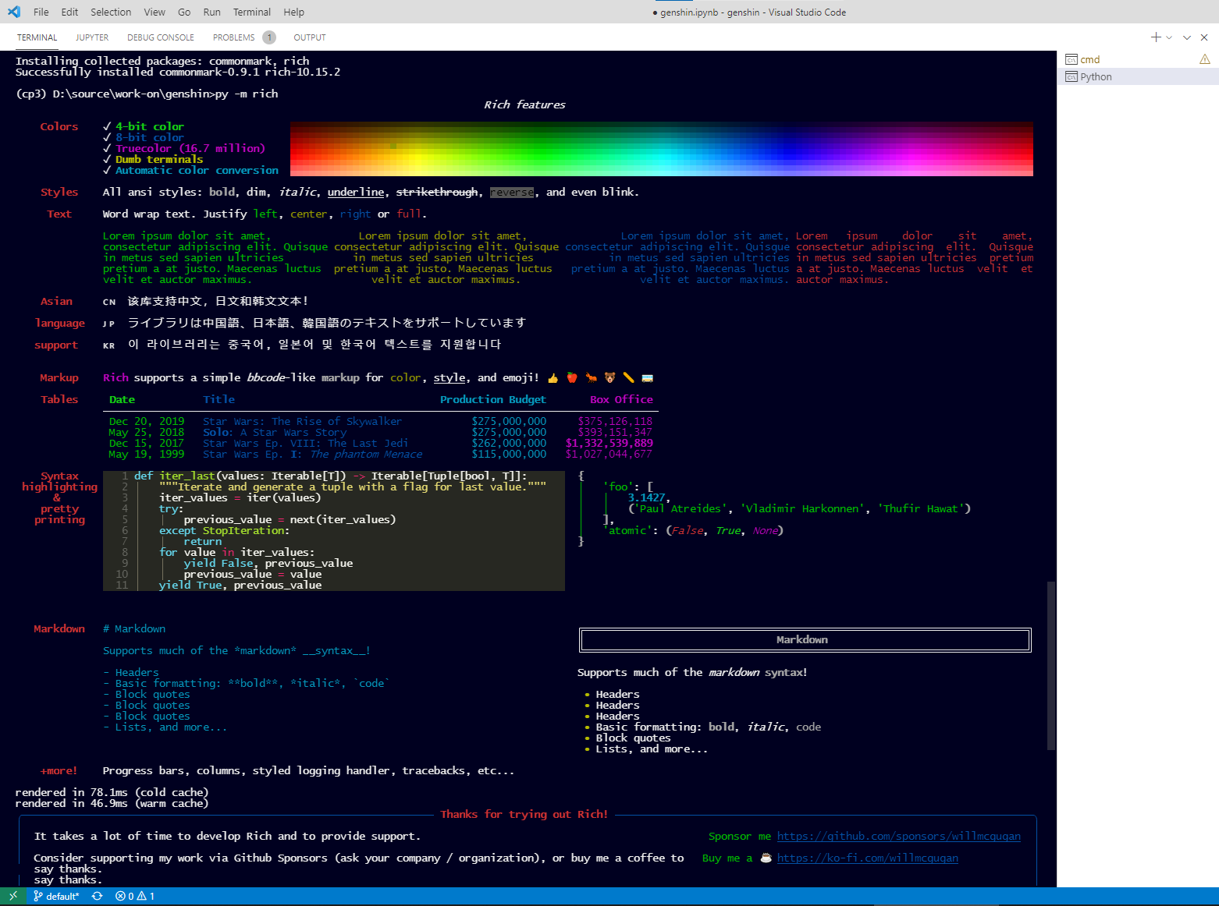Screen dimensions: 1219x906
Task: Switch to the OUTPUT tab
Action: (310, 37)
